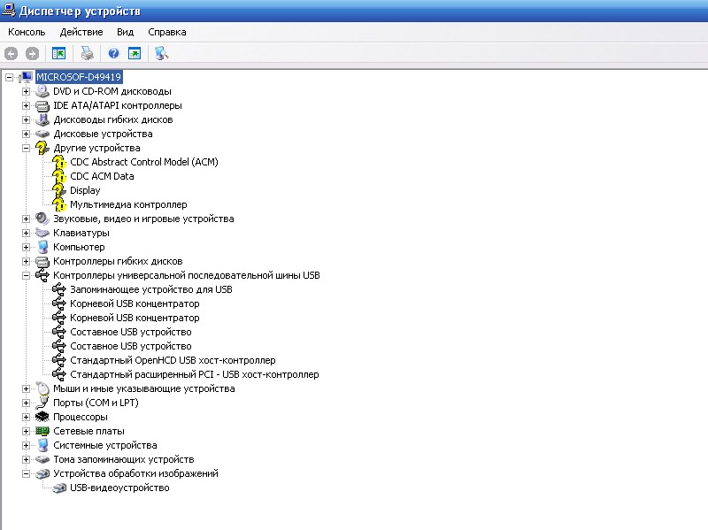The width and height of the screenshot is (708, 530).
Task: Expand Порты (COM и LPT)
Action: (27, 403)
